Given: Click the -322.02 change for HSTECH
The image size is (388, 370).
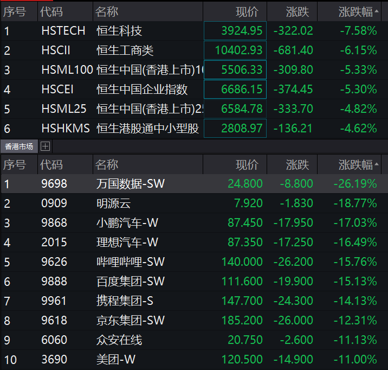Looking at the screenshot, I should 293,31.
